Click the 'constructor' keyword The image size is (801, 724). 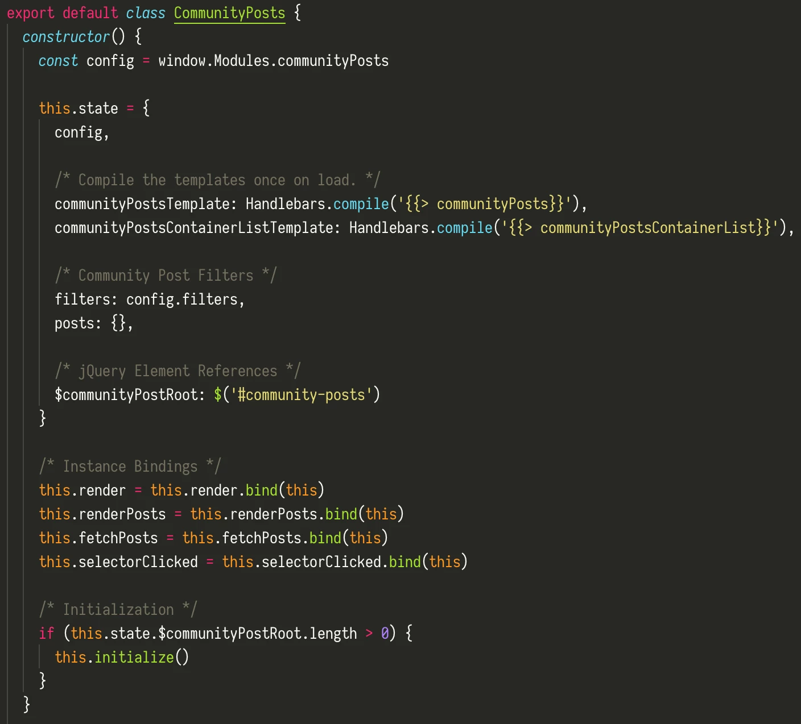tap(66, 37)
